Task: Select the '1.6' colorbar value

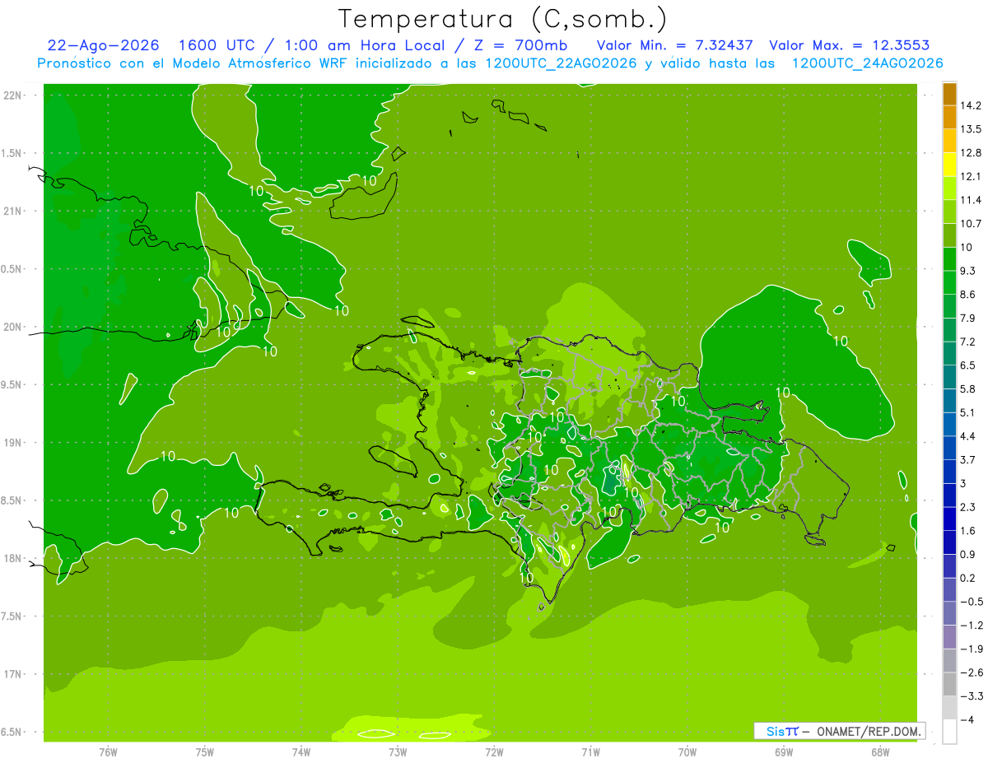Action: click(x=968, y=531)
